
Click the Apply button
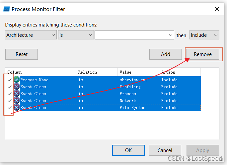coord(203,150)
